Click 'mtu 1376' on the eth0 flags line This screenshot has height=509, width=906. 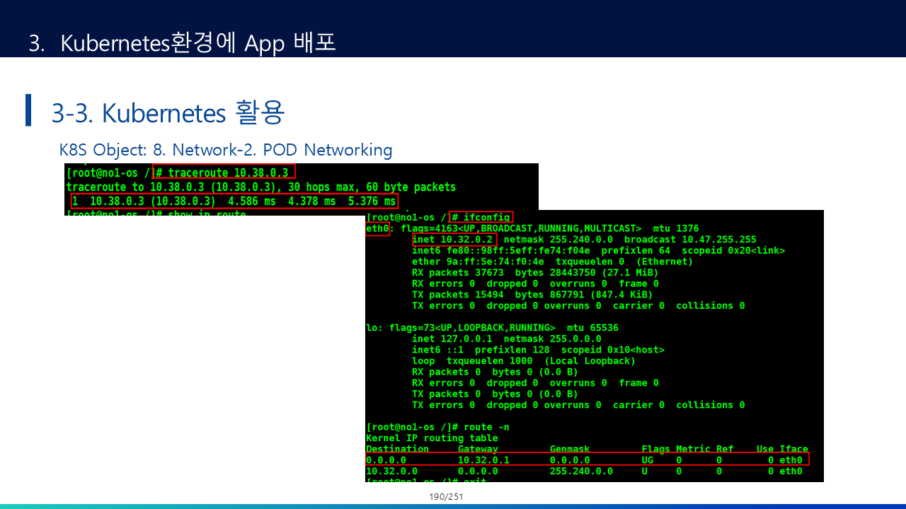(x=676, y=229)
